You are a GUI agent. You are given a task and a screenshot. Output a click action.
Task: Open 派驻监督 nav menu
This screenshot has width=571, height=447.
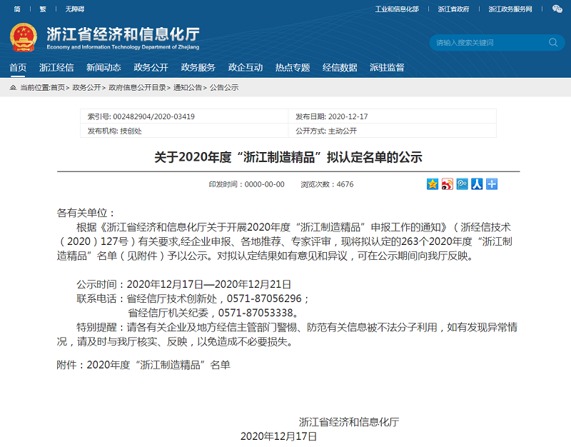(387, 67)
